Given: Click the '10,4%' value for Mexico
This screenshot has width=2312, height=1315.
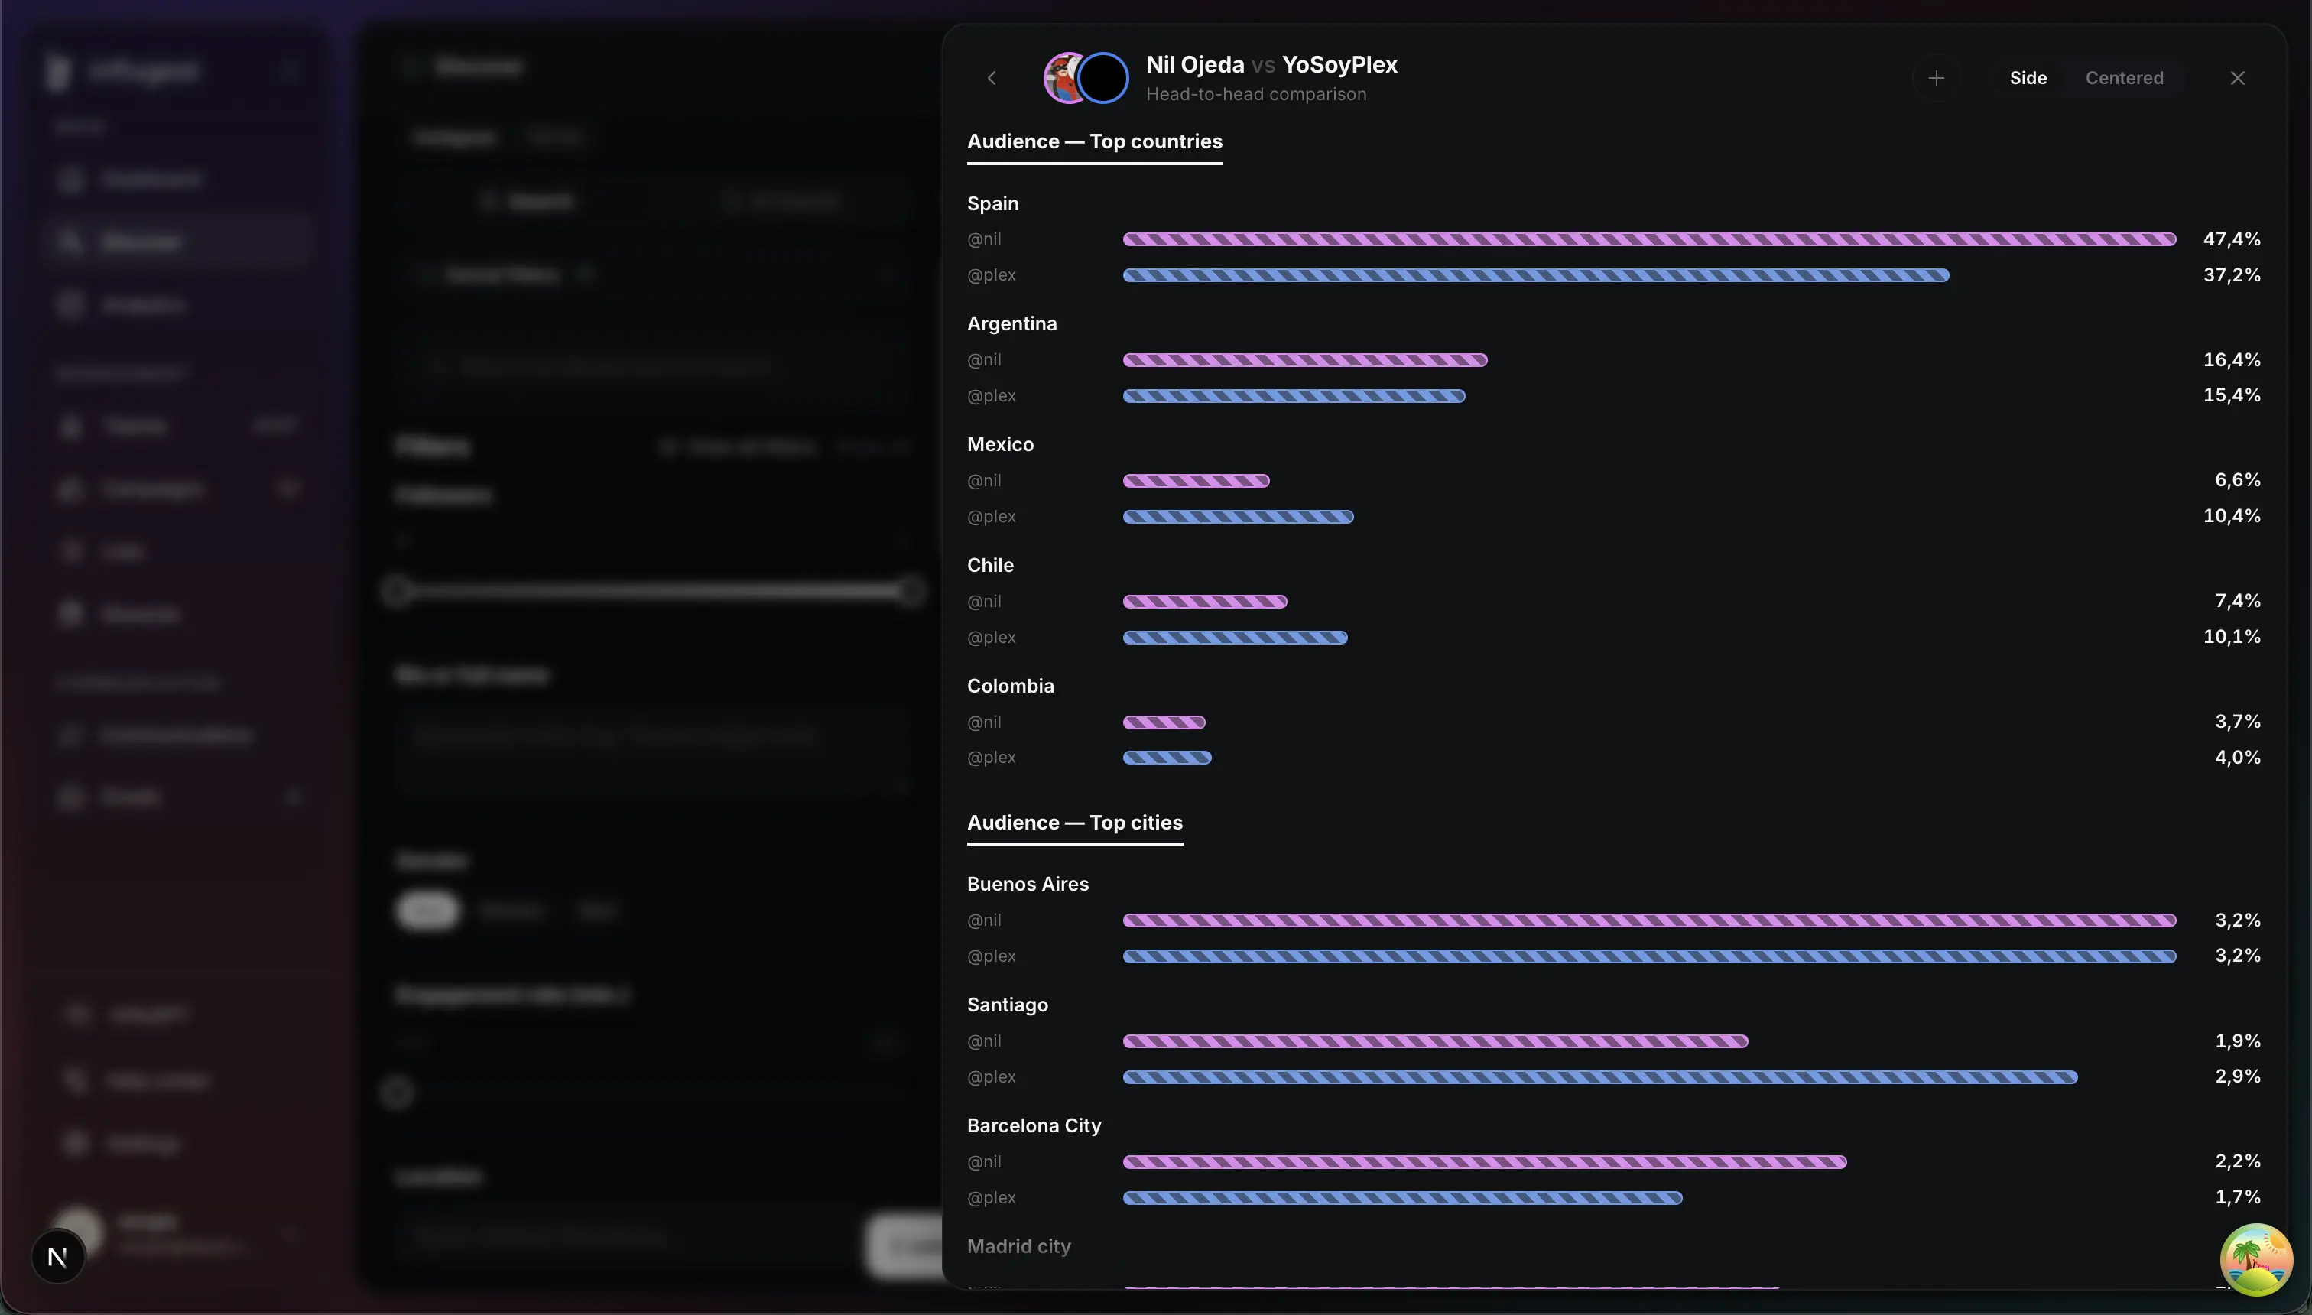Looking at the screenshot, I should tap(2232, 517).
